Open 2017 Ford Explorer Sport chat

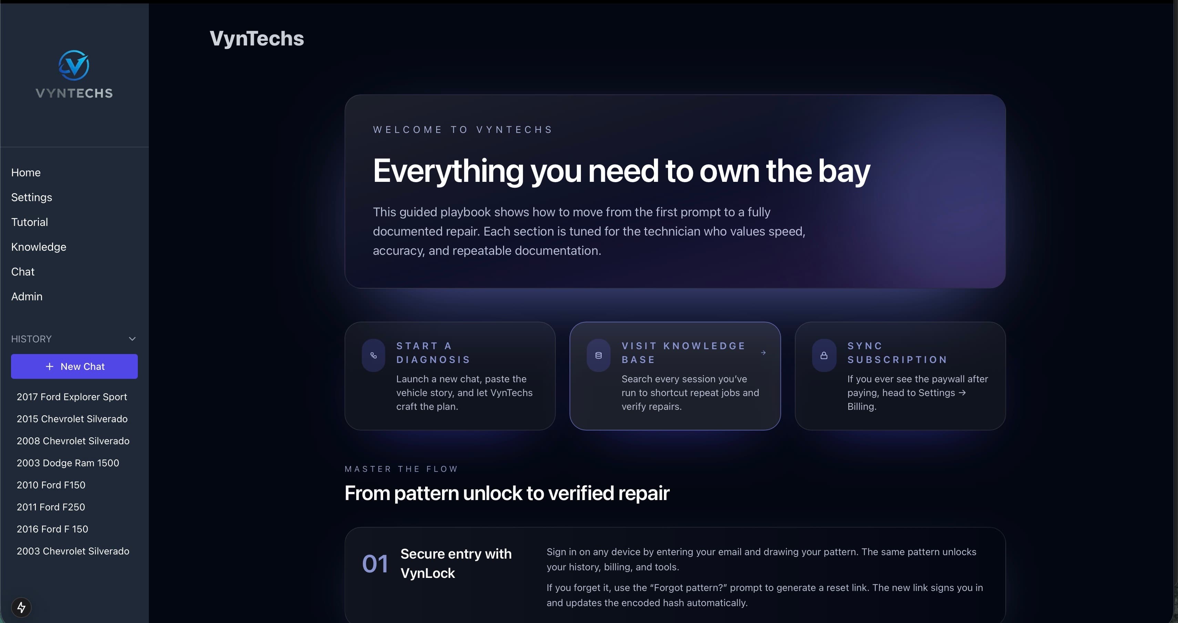(x=72, y=397)
